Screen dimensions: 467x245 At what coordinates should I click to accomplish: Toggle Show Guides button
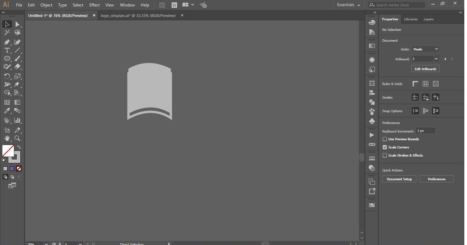coord(415,97)
